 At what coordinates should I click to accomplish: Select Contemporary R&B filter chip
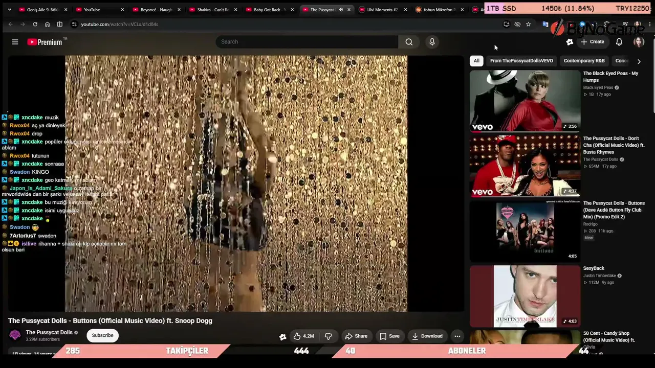[584, 61]
